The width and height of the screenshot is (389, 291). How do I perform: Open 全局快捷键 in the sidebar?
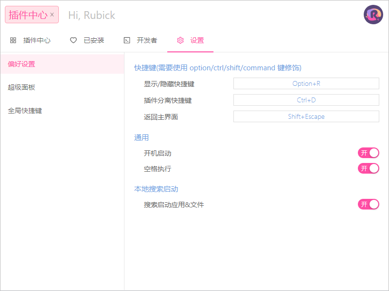[x=62, y=111]
